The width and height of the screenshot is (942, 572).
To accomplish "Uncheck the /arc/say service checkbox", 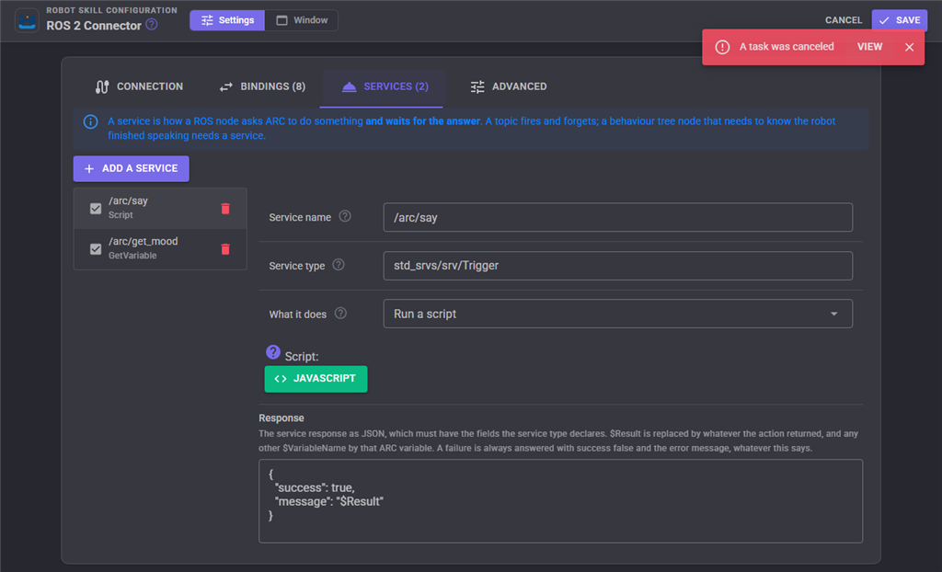I will [96, 209].
